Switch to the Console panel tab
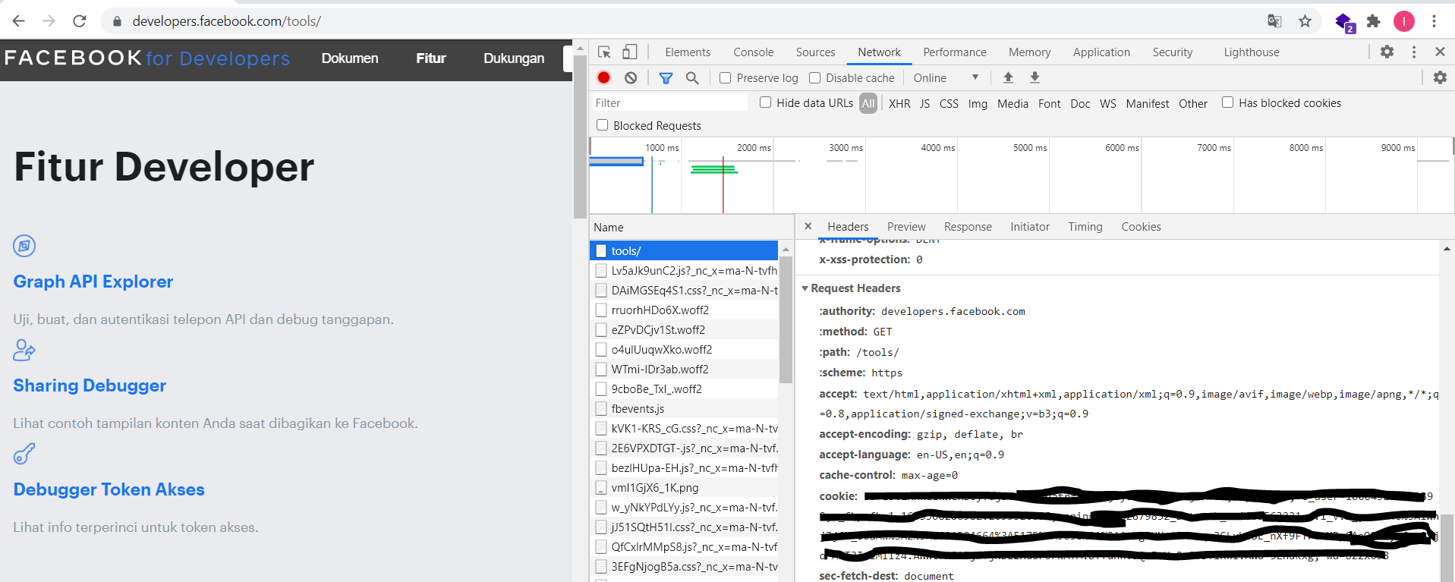The image size is (1455, 582). [x=753, y=52]
